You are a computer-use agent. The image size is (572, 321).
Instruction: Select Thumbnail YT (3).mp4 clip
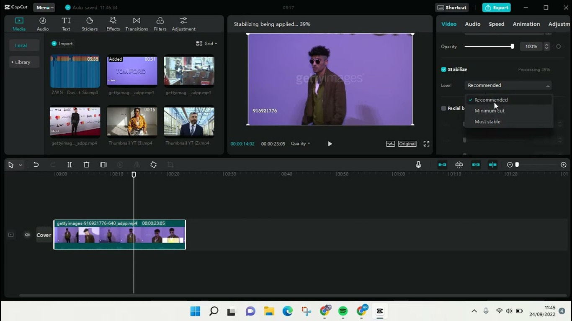[x=132, y=122]
